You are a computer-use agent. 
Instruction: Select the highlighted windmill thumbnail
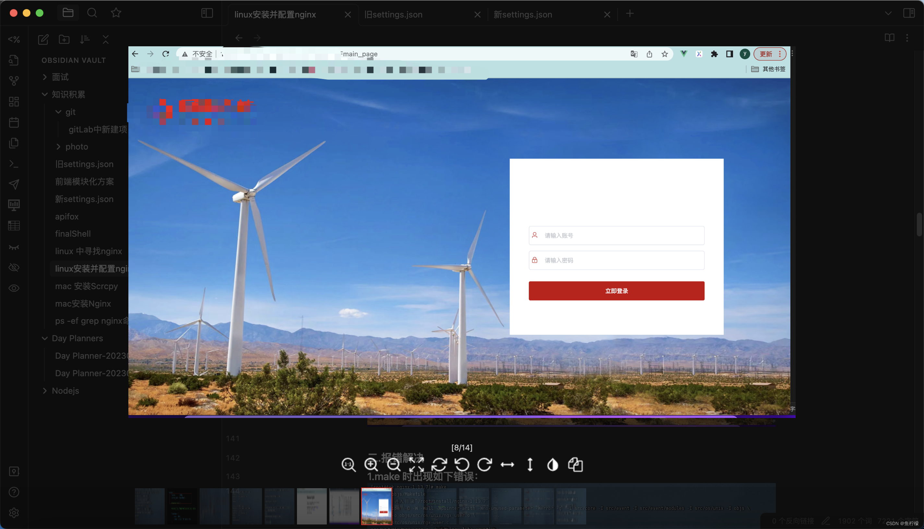376,506
